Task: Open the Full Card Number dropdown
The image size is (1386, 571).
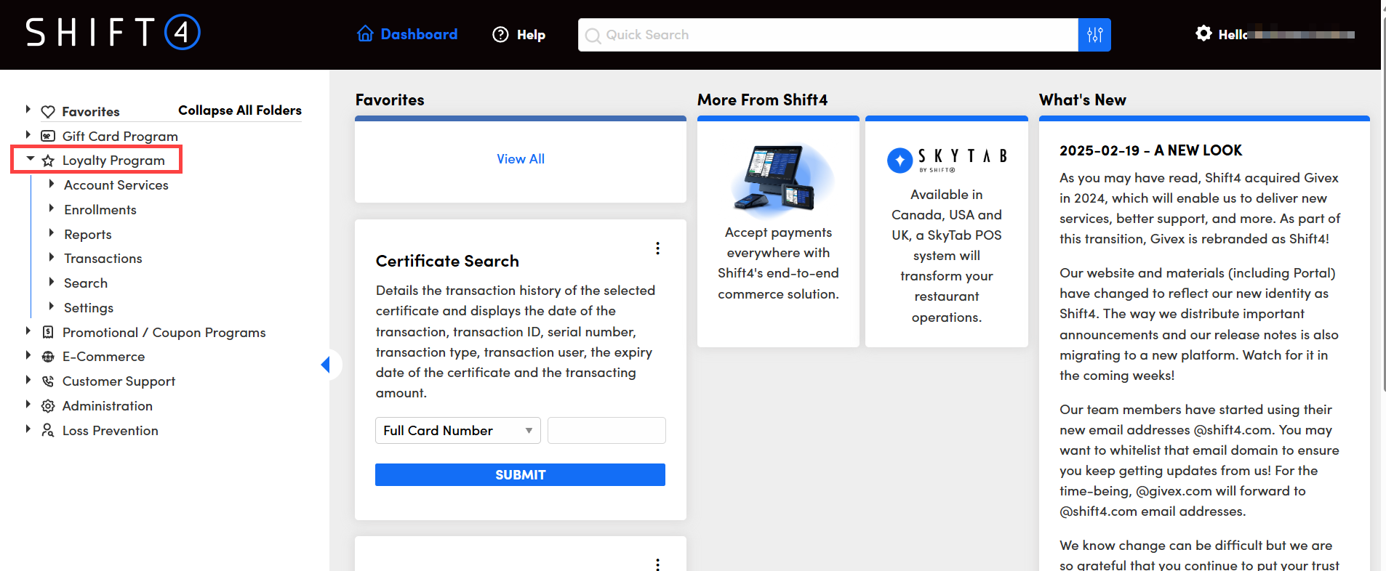Action: tap(457, 431)
